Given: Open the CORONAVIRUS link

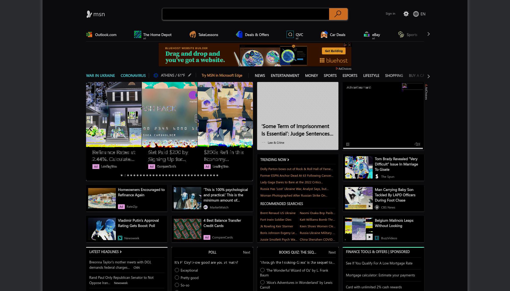Looking at the screenshot, I should [x=133, y=76].
